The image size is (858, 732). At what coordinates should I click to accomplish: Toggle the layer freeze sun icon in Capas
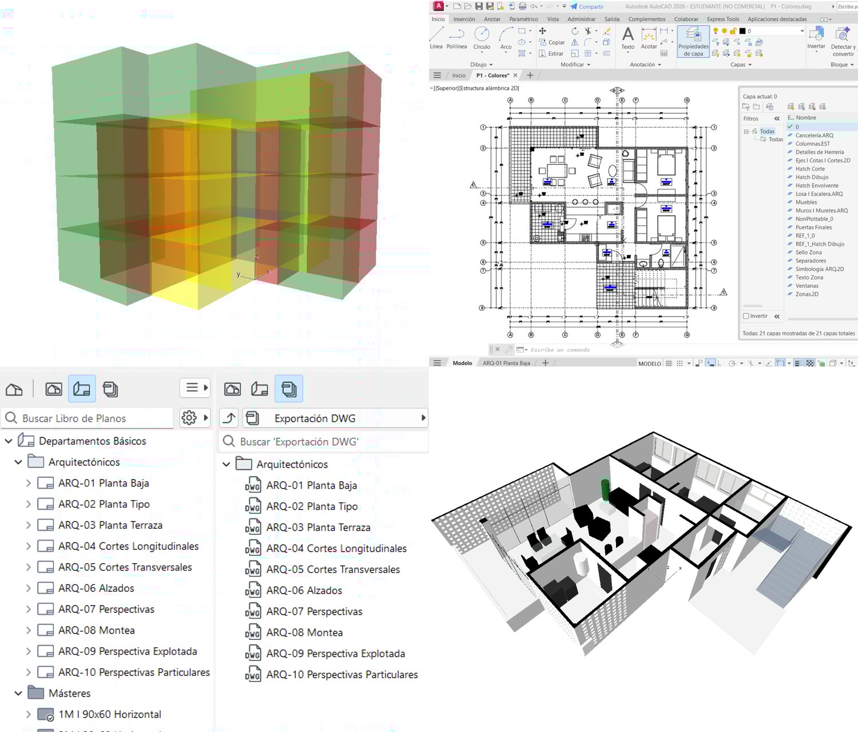point(724,31)
